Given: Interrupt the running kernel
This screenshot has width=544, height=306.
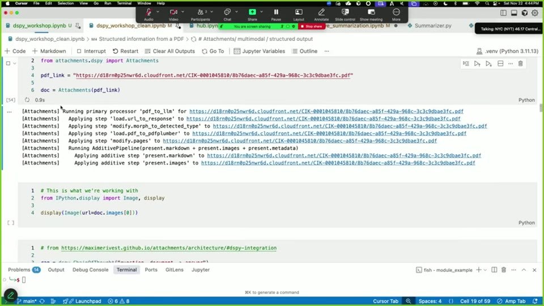Looking at the screenshot, I should click(91, 51).
